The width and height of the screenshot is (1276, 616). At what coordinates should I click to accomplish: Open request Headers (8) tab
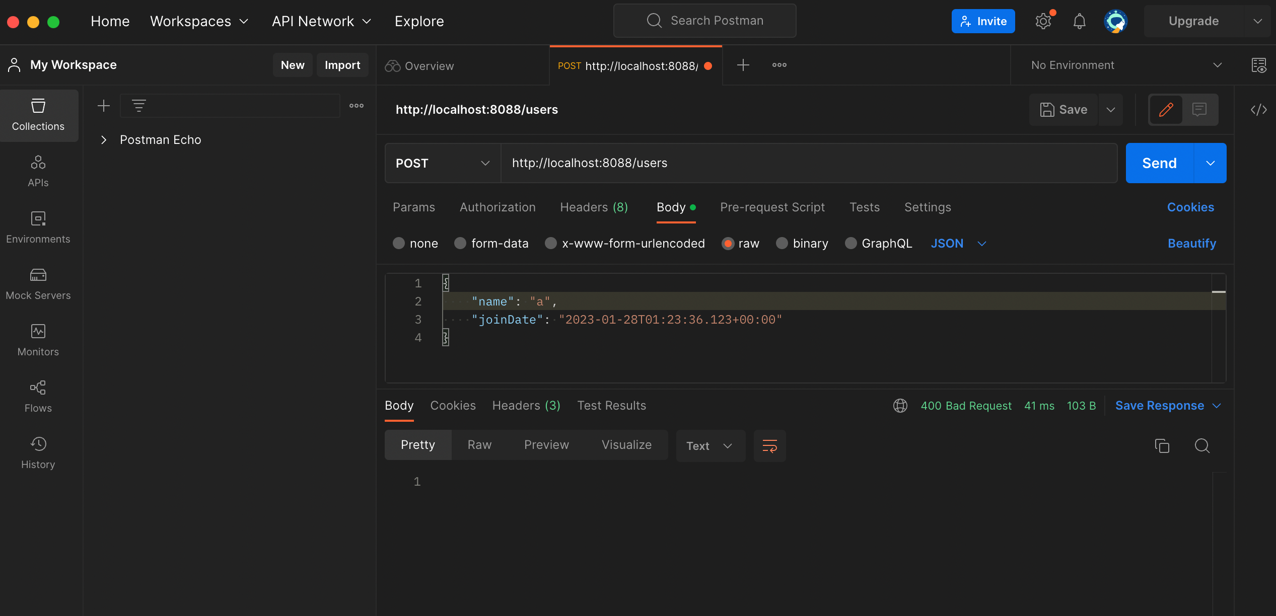(594, 207)
